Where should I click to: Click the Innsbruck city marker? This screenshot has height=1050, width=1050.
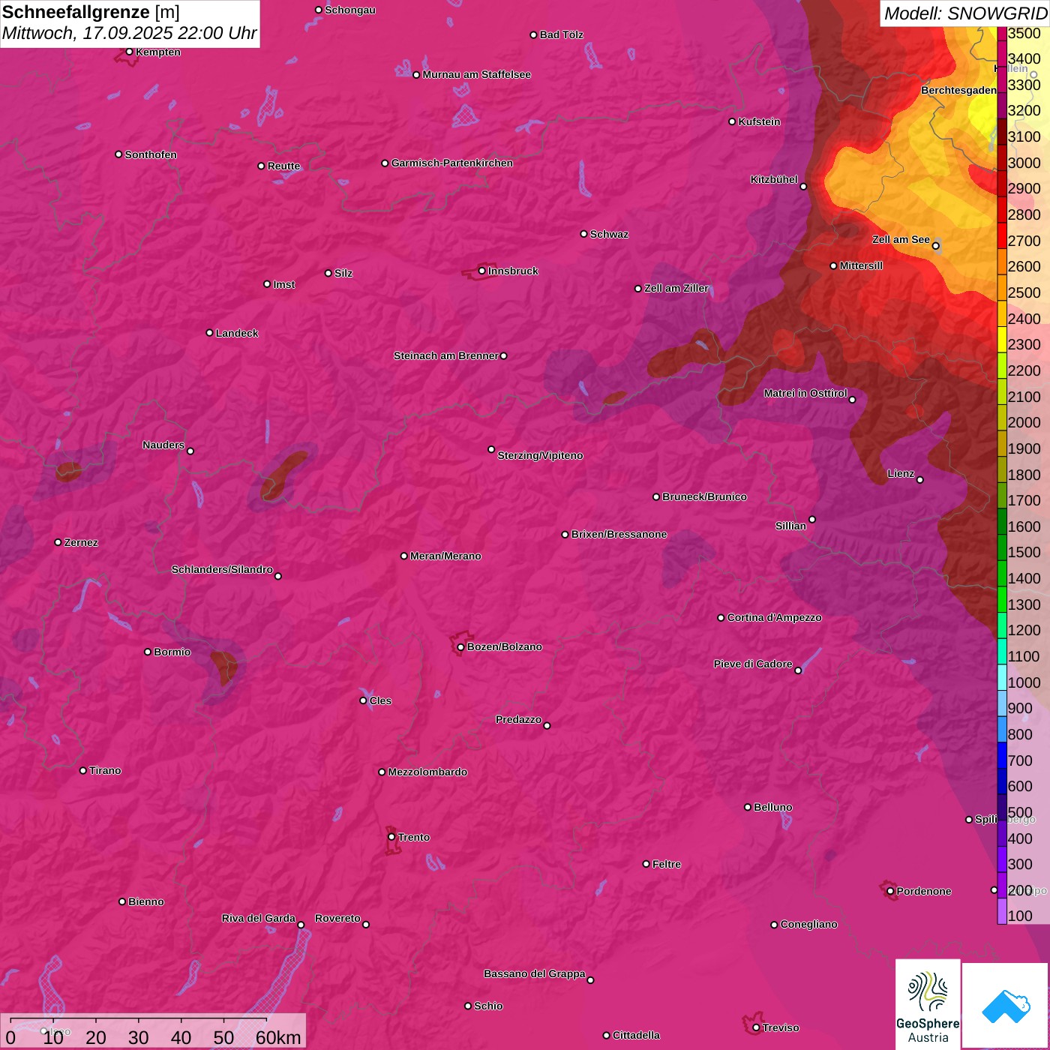[x=482, y=271]
